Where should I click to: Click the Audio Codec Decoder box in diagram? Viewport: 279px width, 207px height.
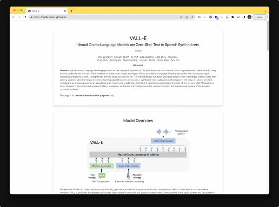(163, 141)
